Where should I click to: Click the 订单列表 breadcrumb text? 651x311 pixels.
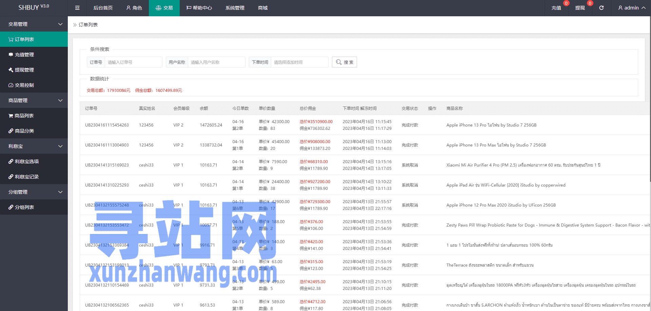(88, 25)
